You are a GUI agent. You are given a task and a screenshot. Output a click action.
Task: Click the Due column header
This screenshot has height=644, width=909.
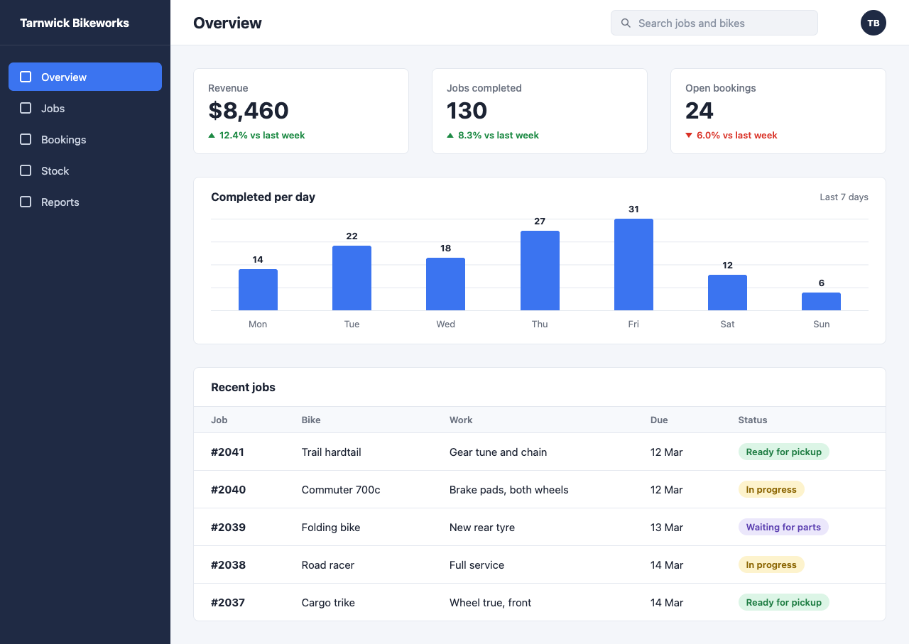click(659, 420)
